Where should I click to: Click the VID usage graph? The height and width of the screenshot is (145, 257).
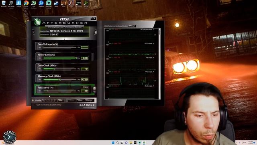coord(131,78)
